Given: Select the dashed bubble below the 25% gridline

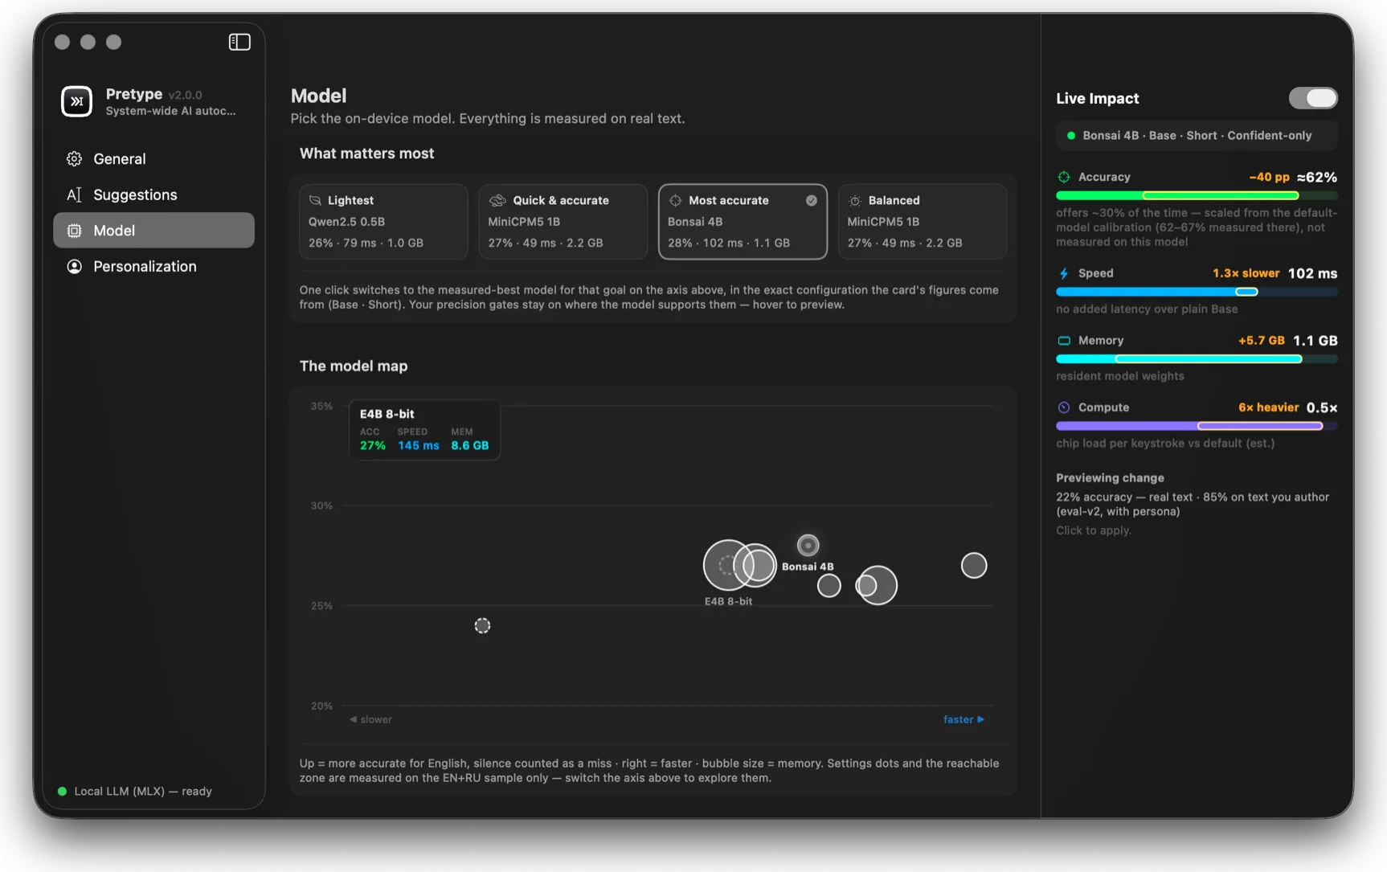Looking at the screenshot, I should 482,626.
